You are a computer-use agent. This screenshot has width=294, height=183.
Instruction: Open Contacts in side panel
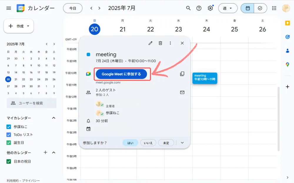click(x=288, y=51)
